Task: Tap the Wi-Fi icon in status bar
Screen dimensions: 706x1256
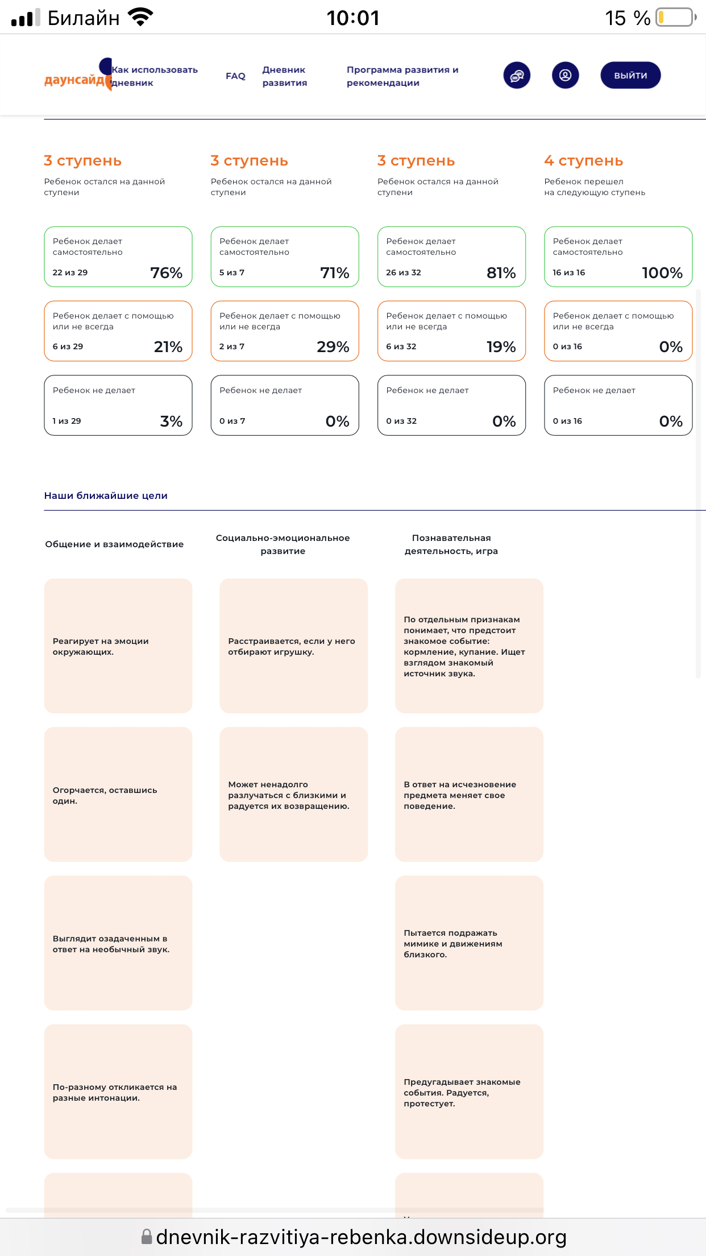Action: (141, 17)
